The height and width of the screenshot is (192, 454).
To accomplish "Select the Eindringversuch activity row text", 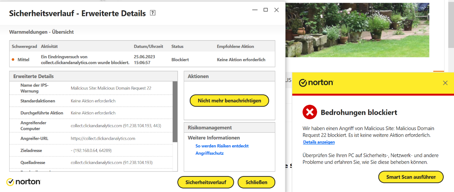I will (x=85, y=60).
